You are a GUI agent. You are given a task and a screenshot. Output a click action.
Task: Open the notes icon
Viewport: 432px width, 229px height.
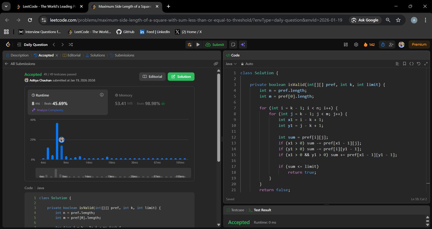(x=233, y=45)
